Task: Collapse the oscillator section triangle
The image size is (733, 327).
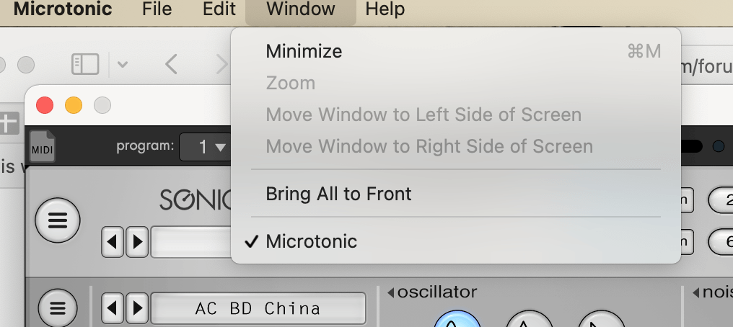Action: pyautogui.click(x=391, y=293)
